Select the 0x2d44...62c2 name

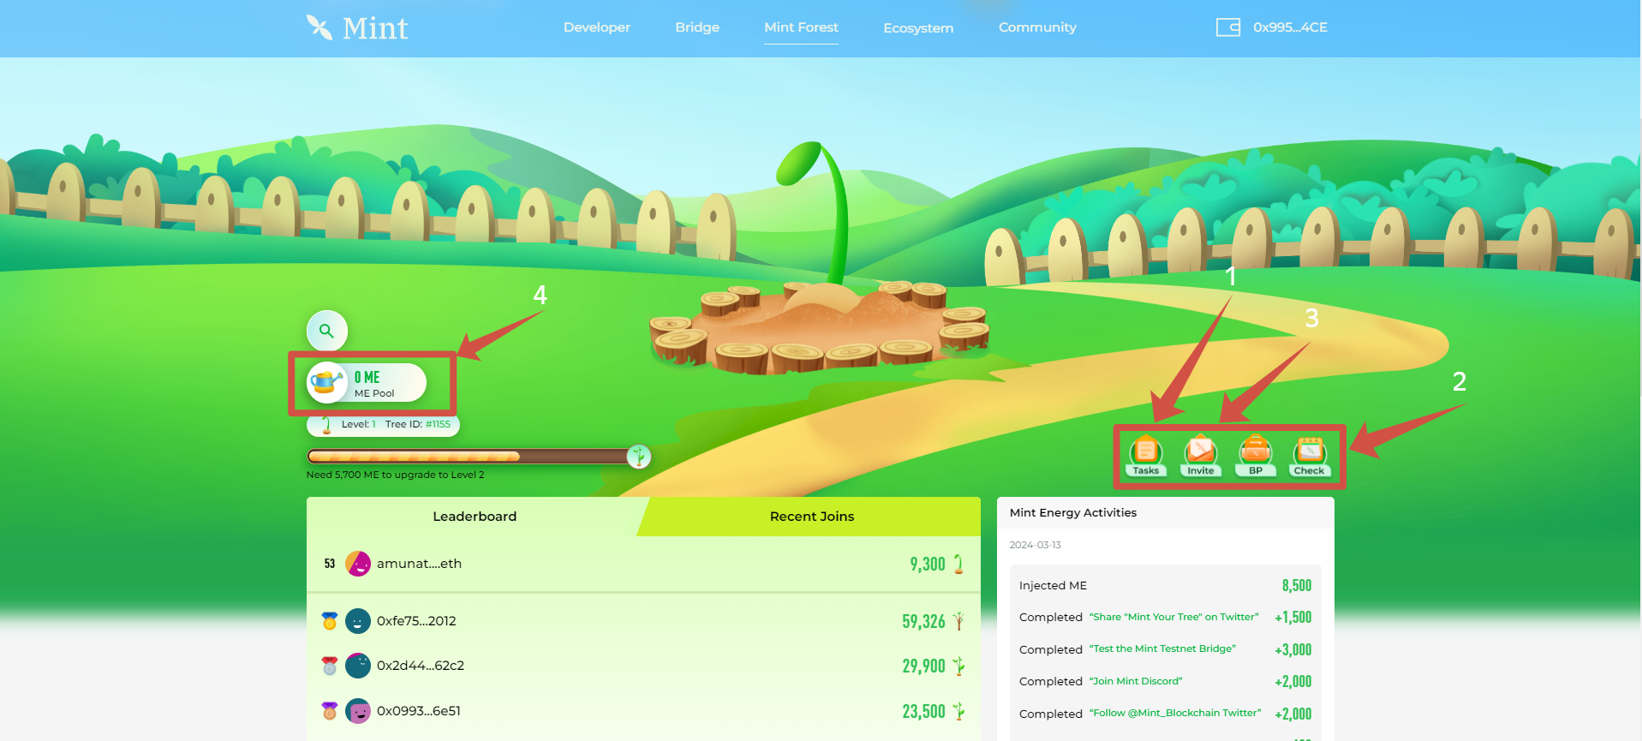point(421,666)
